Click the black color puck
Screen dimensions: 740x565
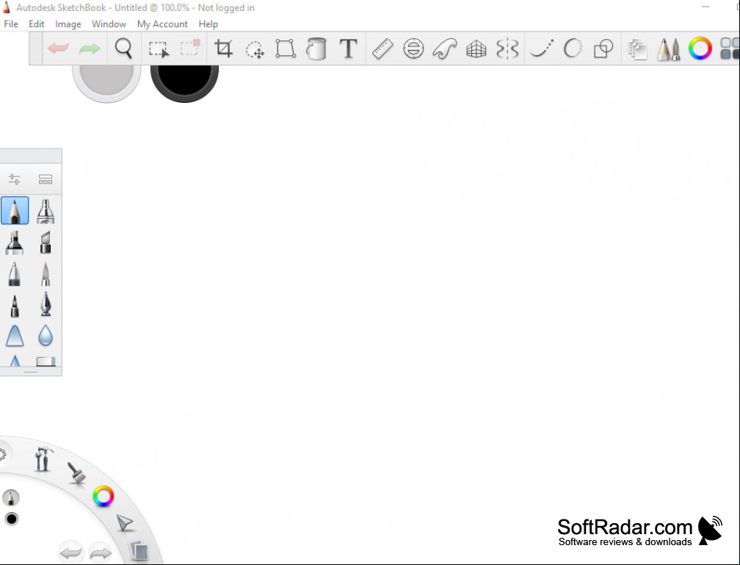[184, 83]
